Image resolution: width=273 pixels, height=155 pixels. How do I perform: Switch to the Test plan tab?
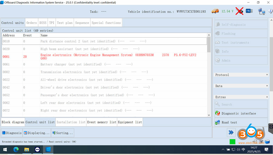(x=65, y=23)
